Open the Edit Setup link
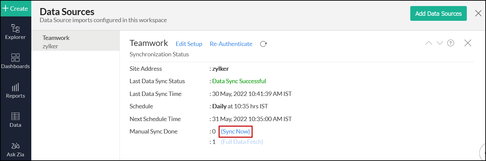Viewport: 486px width, 161px height. tap(189, 44)
